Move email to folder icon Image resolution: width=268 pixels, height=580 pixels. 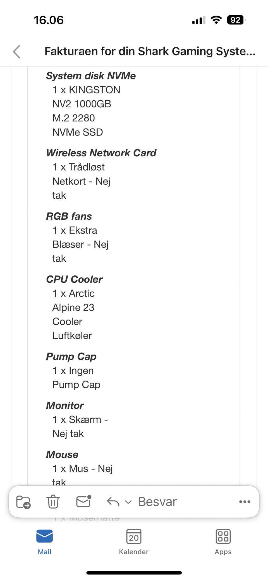(x=23, y=502)
